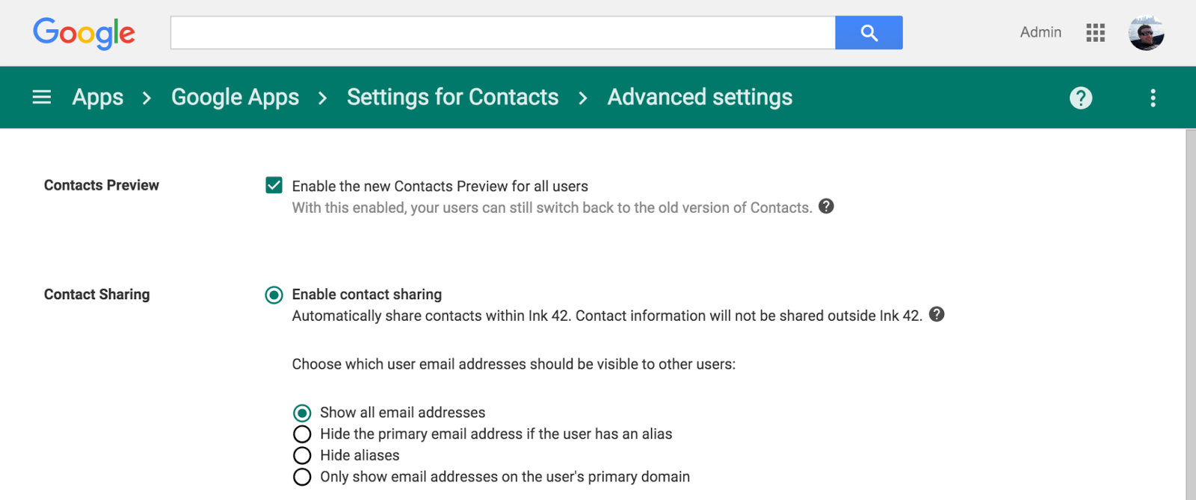Select Hide the primary email address option
Screen dimensions: 1196x500
tap(302, 434)
